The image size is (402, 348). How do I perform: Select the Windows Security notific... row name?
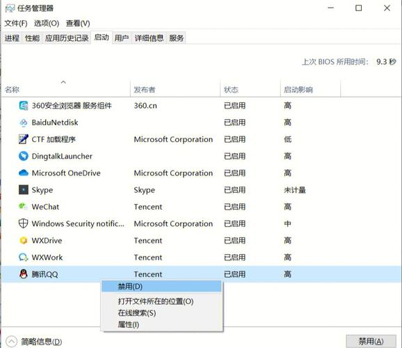[78, 224]
